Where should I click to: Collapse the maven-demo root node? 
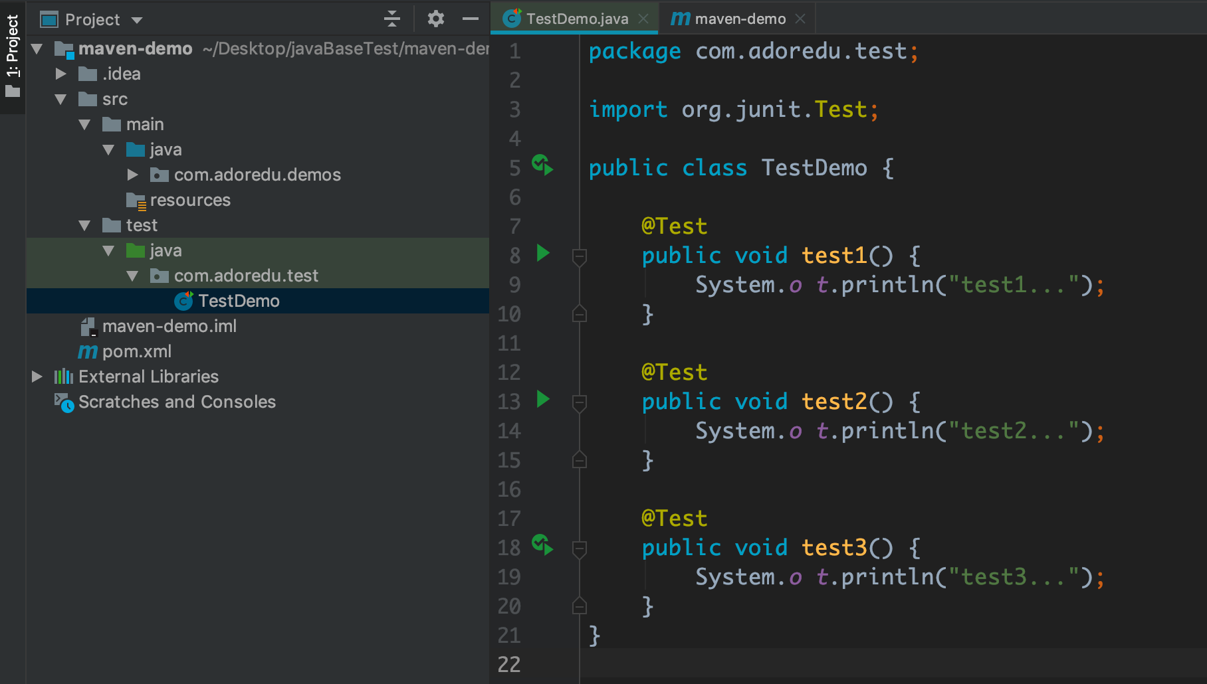tap(37, 48)
